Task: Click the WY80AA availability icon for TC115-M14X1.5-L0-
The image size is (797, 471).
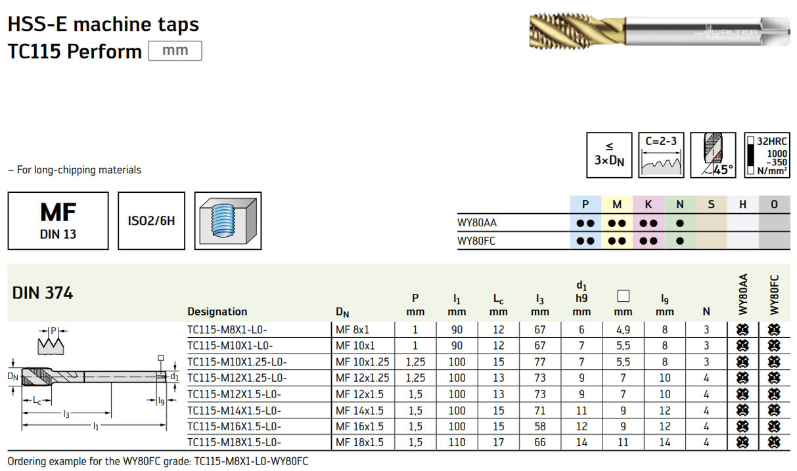Action: [743, 411]
